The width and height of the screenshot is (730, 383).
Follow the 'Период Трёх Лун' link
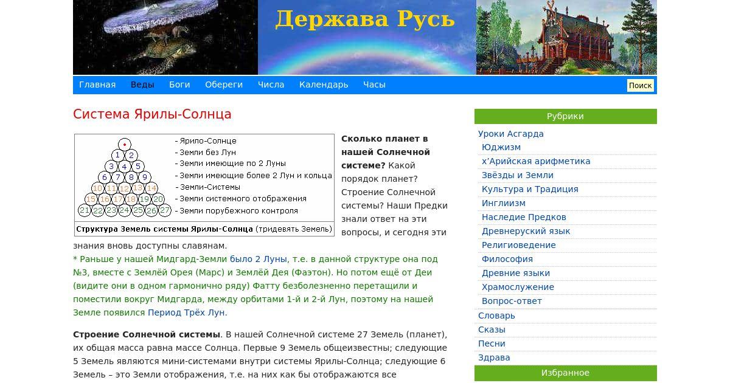coord(186,312)
